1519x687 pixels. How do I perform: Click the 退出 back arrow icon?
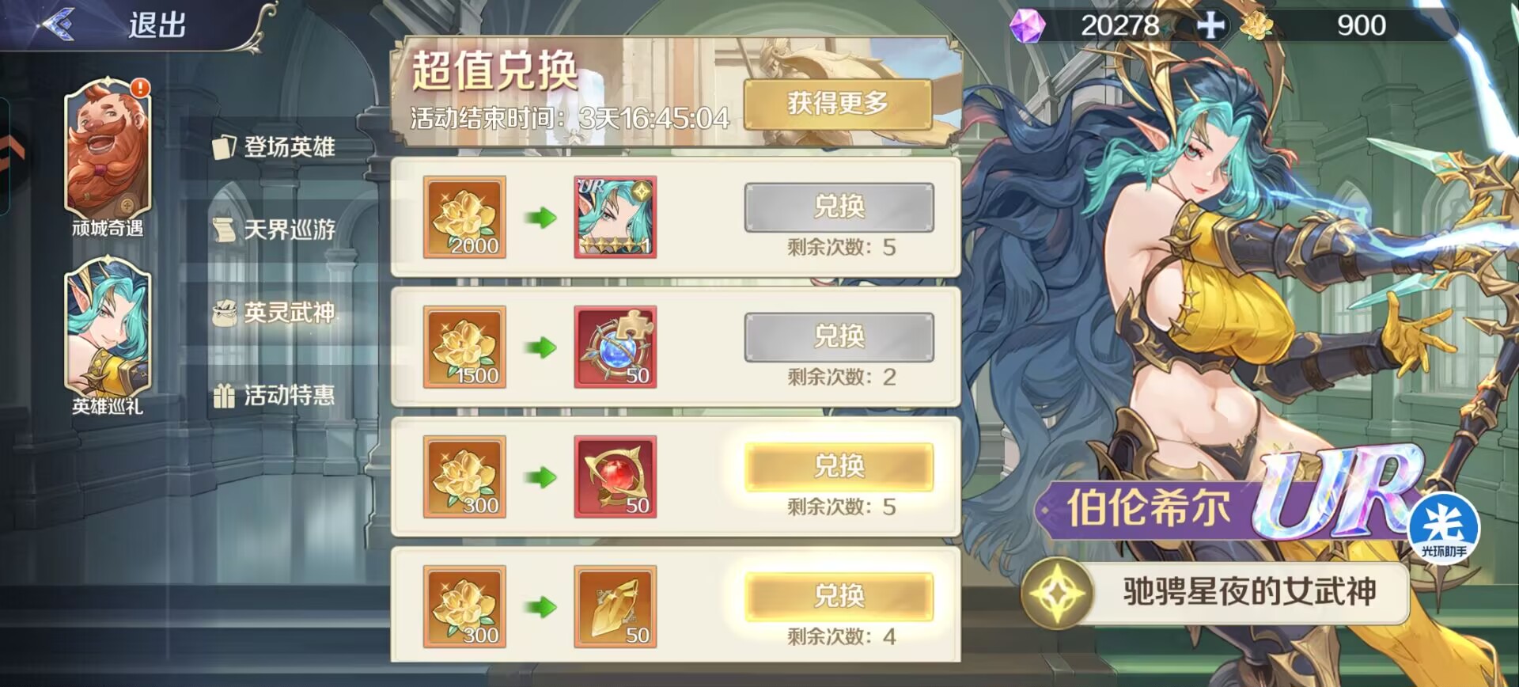pos(57,24)
